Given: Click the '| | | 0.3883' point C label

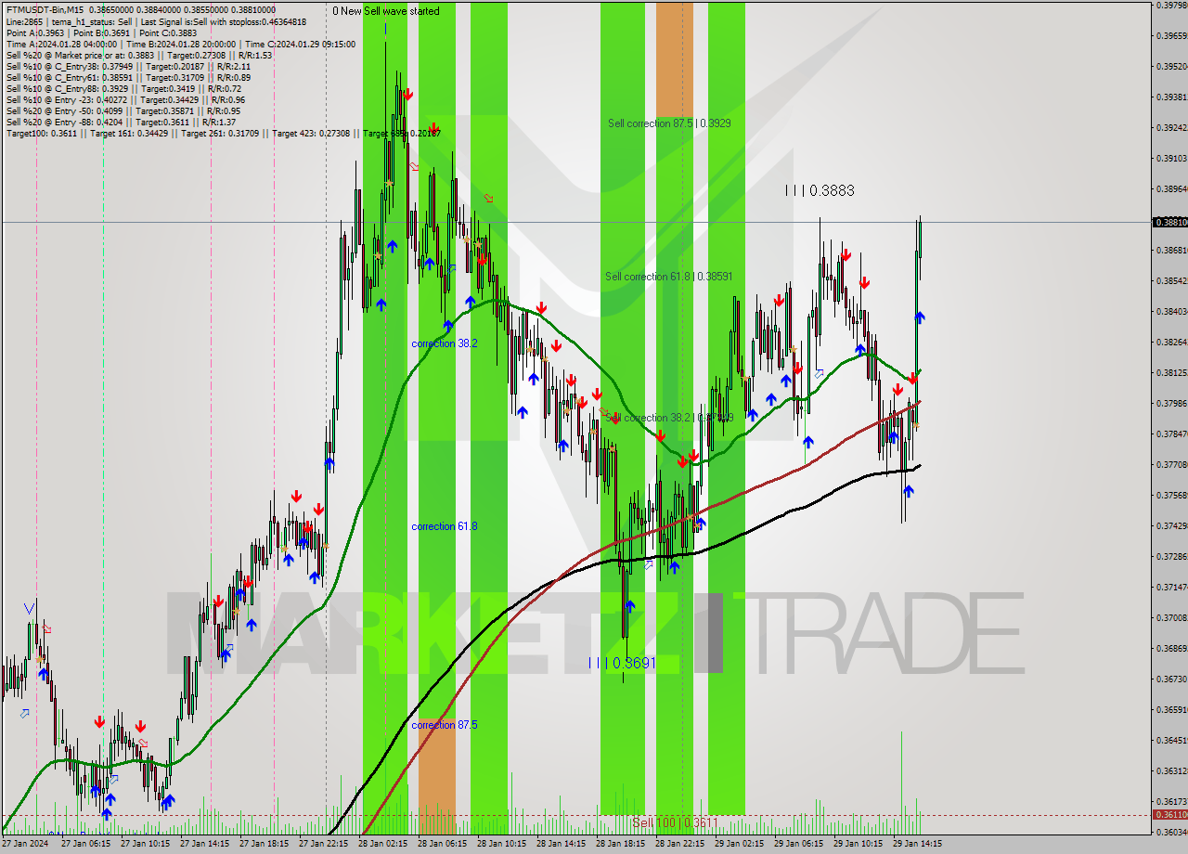Looking at the screenshot, I should [820, 190].
